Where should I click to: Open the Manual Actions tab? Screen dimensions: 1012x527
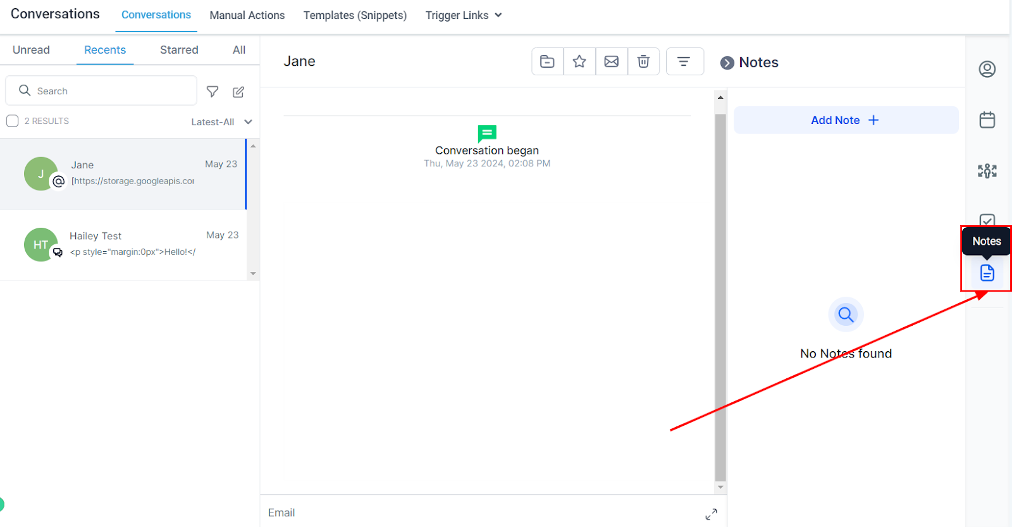pos(247,15)
